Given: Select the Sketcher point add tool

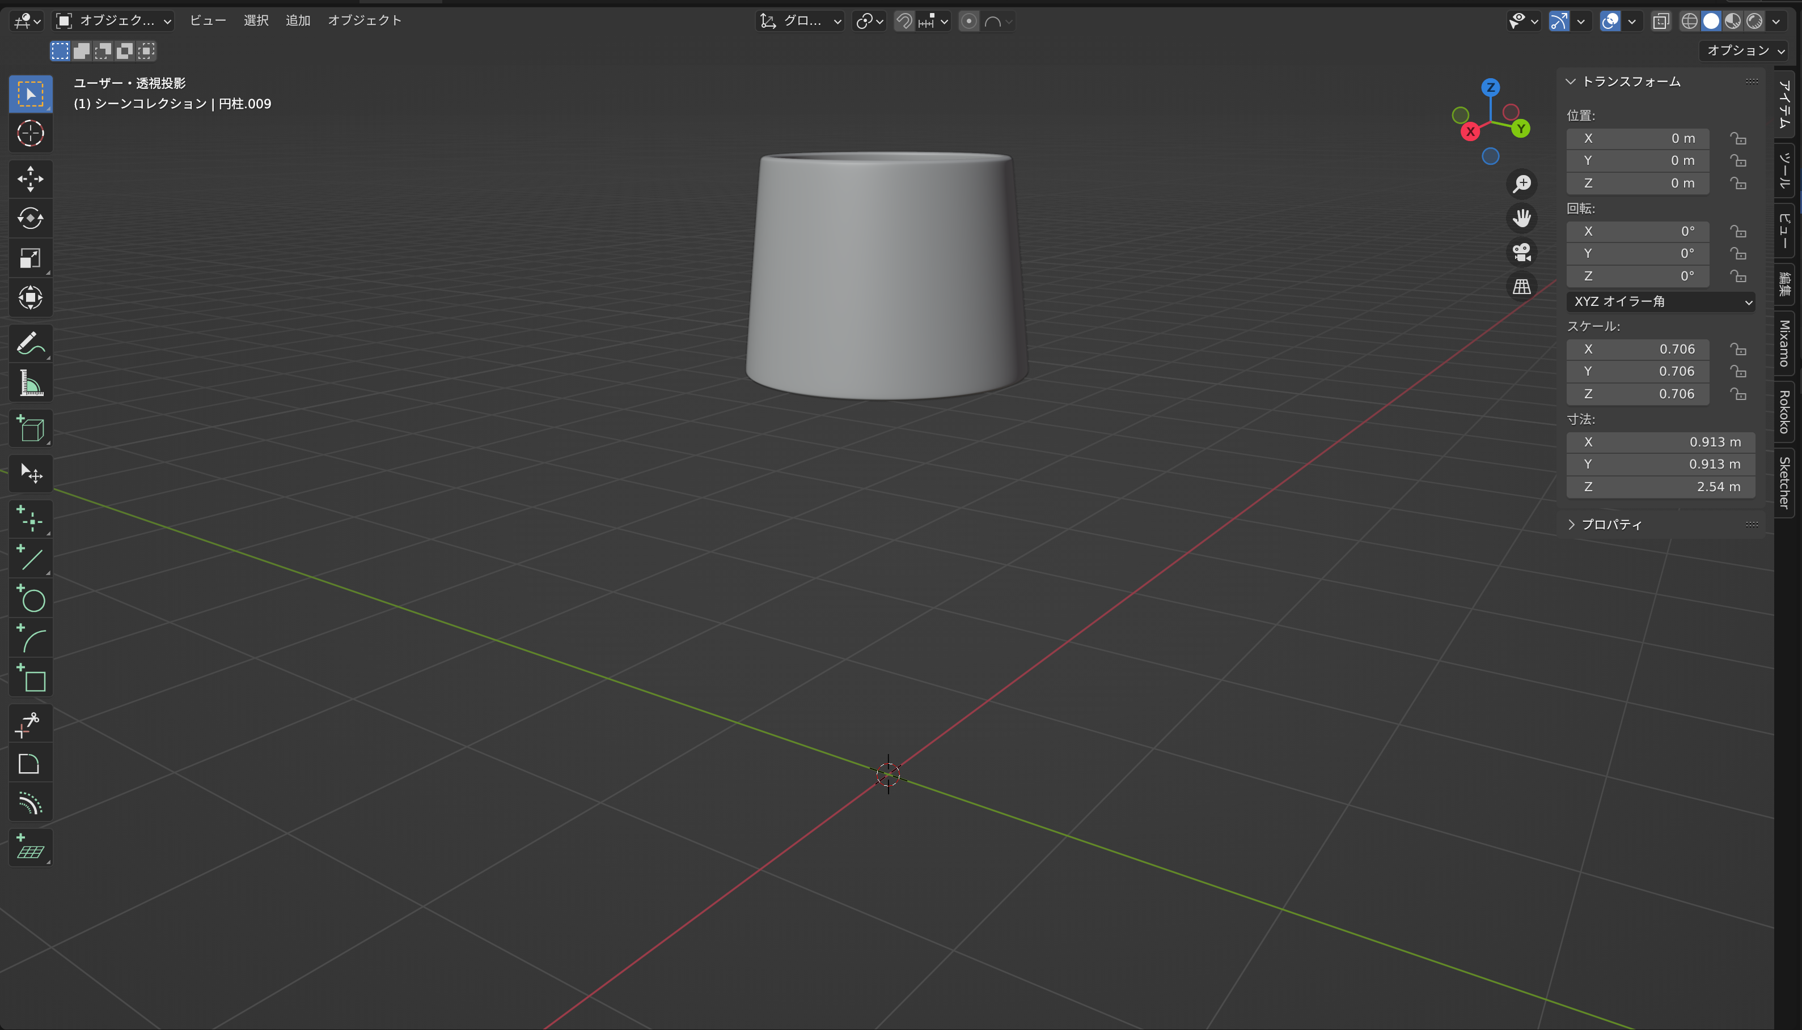Looking at the screenshot, I should coord(31,519).
